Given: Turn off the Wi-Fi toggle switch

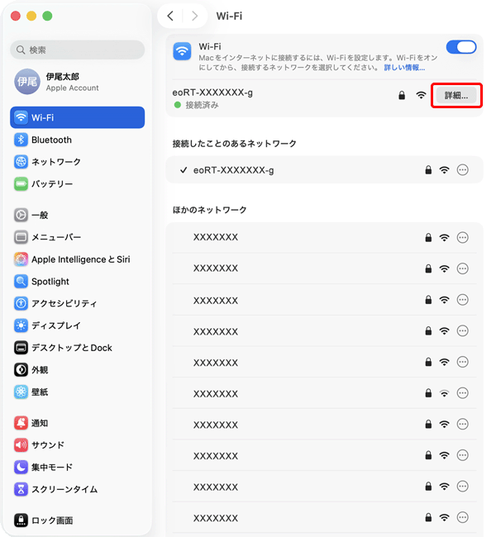Looking at the screenshot, I should pos(460,47).
